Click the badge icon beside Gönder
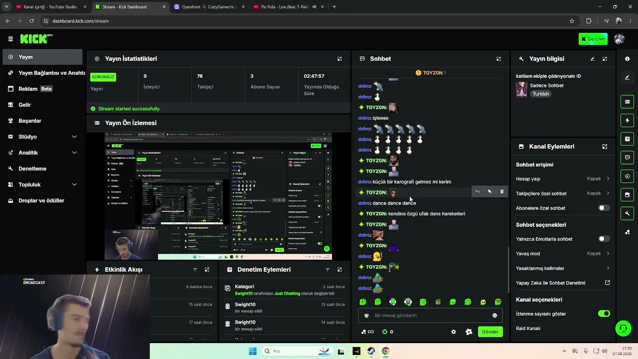 tap(469, 332)
